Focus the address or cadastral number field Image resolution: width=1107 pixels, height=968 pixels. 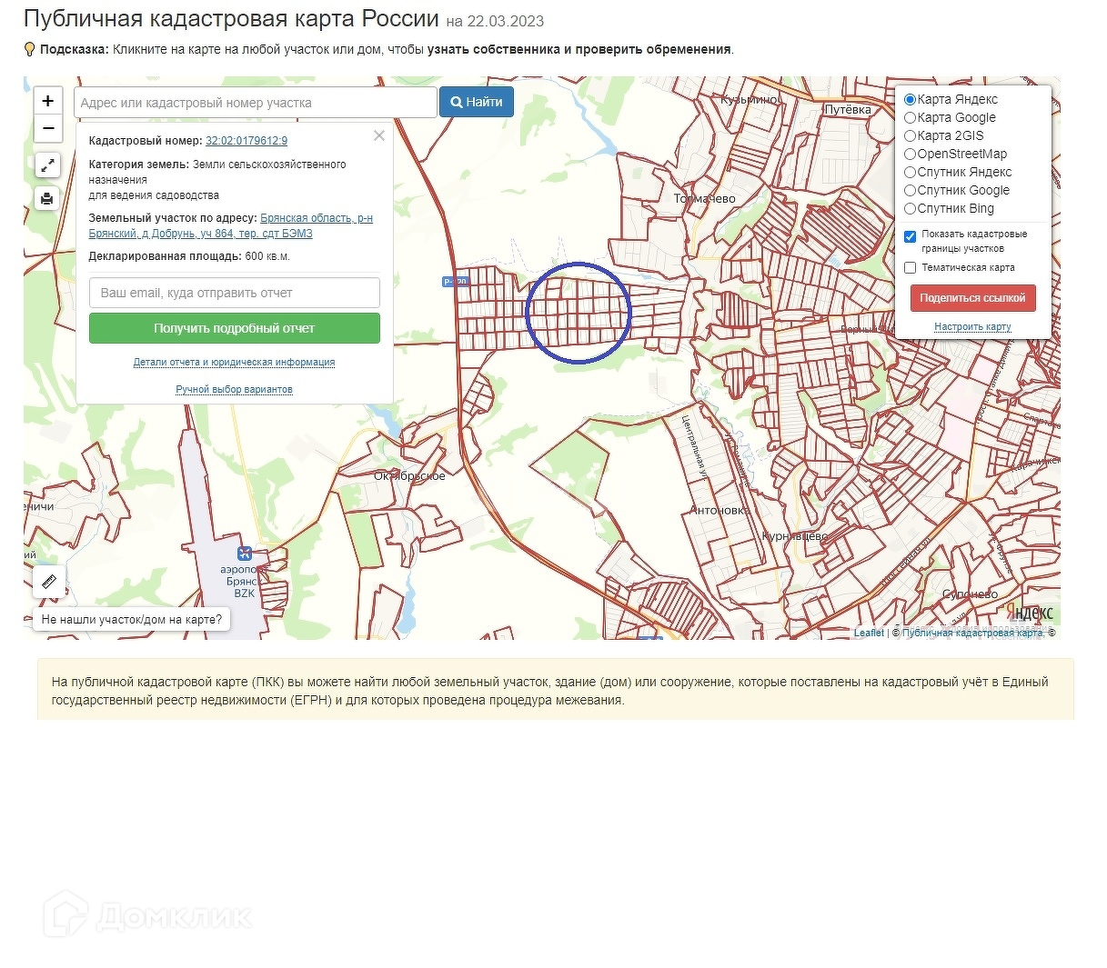coord(256,103)
